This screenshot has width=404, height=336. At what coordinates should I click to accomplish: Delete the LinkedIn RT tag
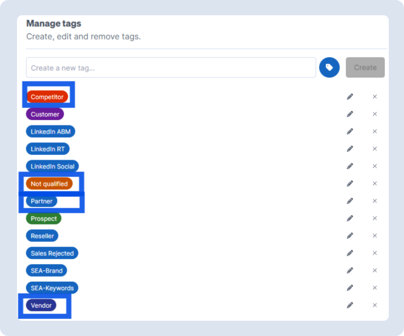(x=375, y=149)
